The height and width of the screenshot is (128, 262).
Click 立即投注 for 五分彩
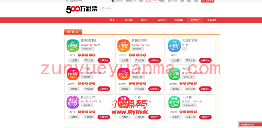(205, 89)
